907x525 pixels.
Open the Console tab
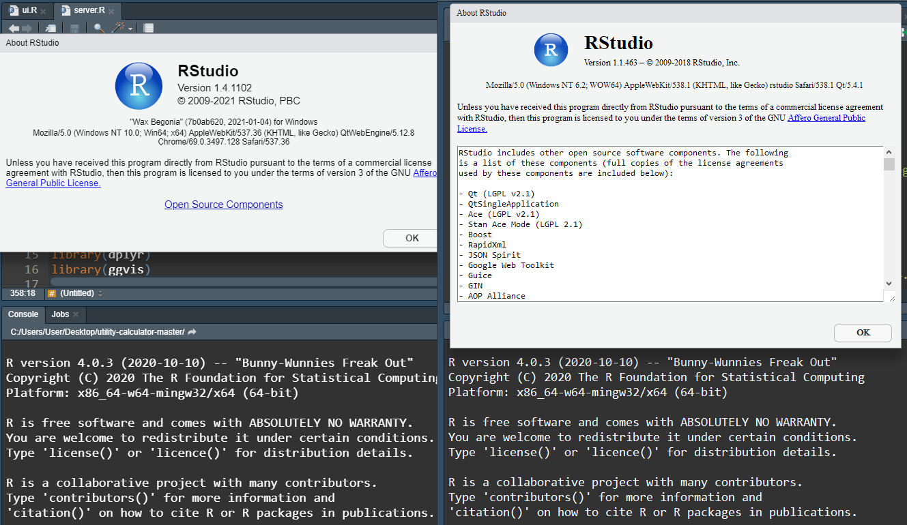23,314
